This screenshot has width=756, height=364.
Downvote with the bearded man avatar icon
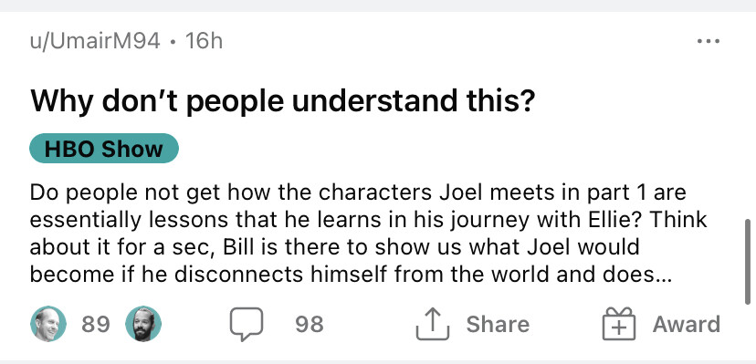coord(143,324)
